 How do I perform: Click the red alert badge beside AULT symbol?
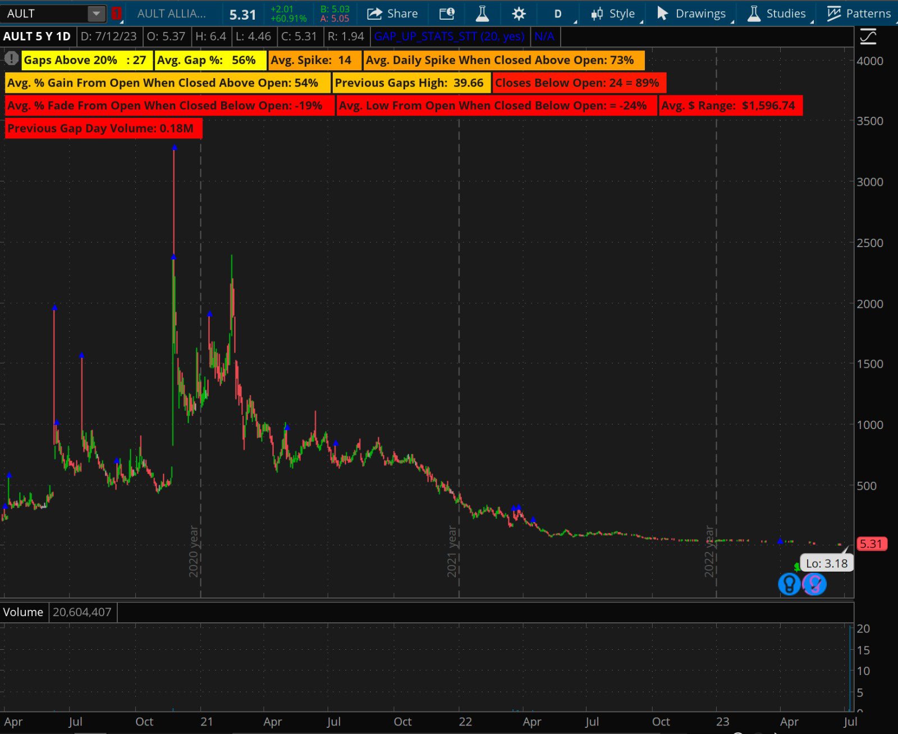(116, 13)
